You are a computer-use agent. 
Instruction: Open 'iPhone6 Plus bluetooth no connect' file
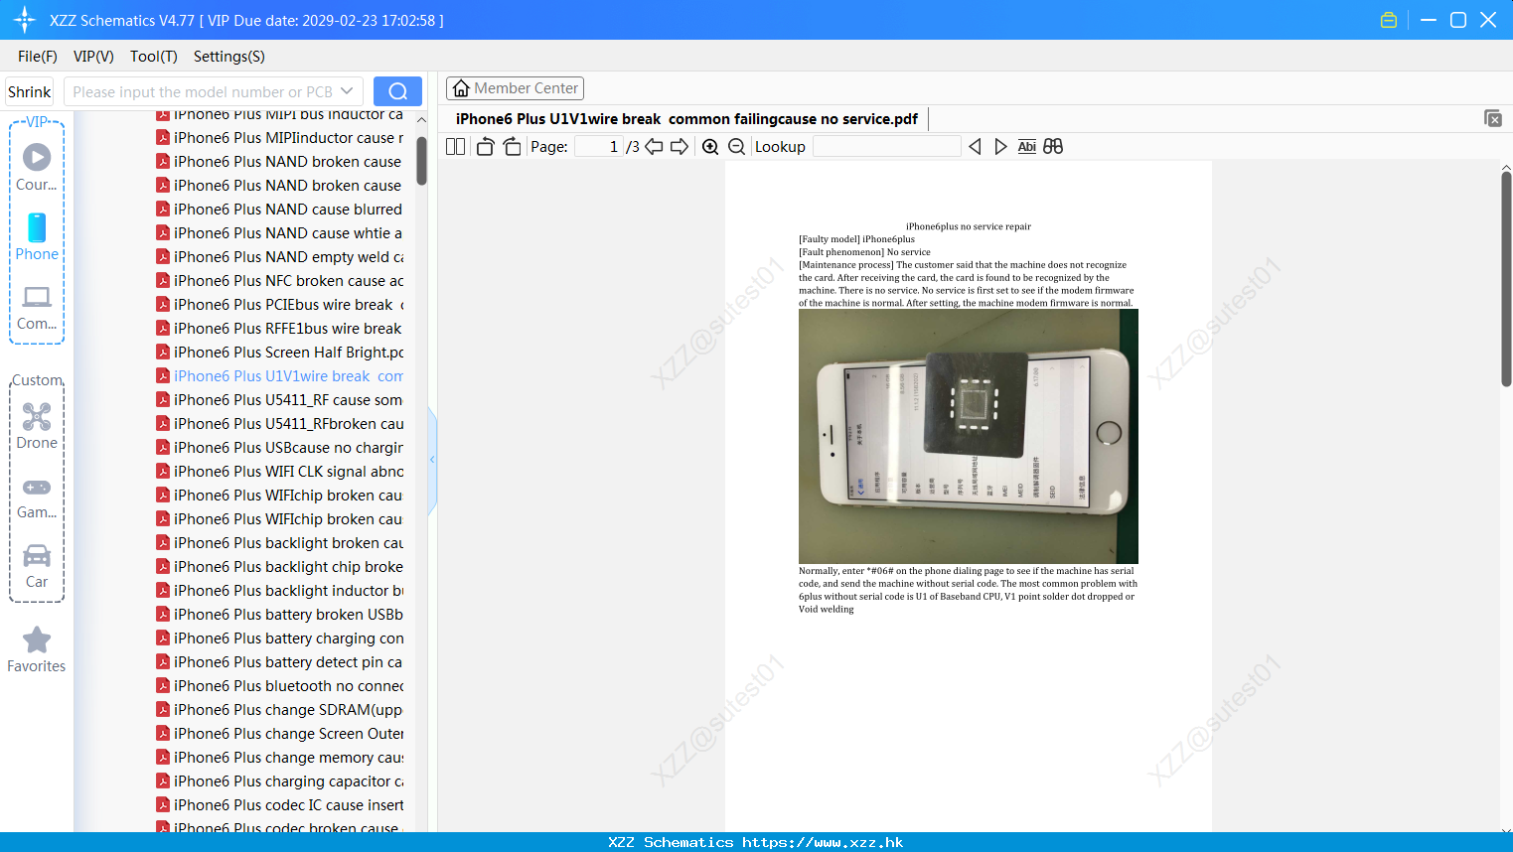coord(280,686)
